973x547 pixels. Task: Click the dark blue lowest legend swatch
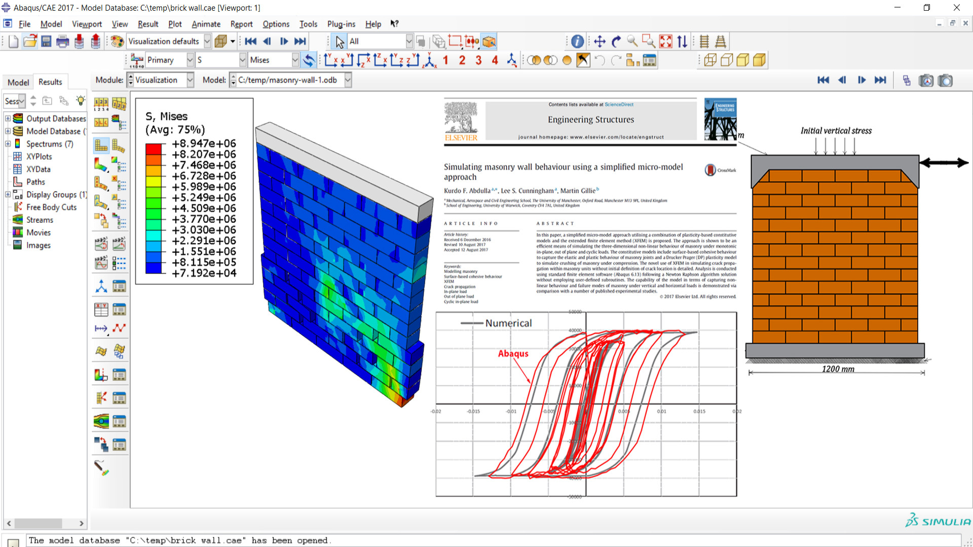pyautogui.click(x=154, y=268)
